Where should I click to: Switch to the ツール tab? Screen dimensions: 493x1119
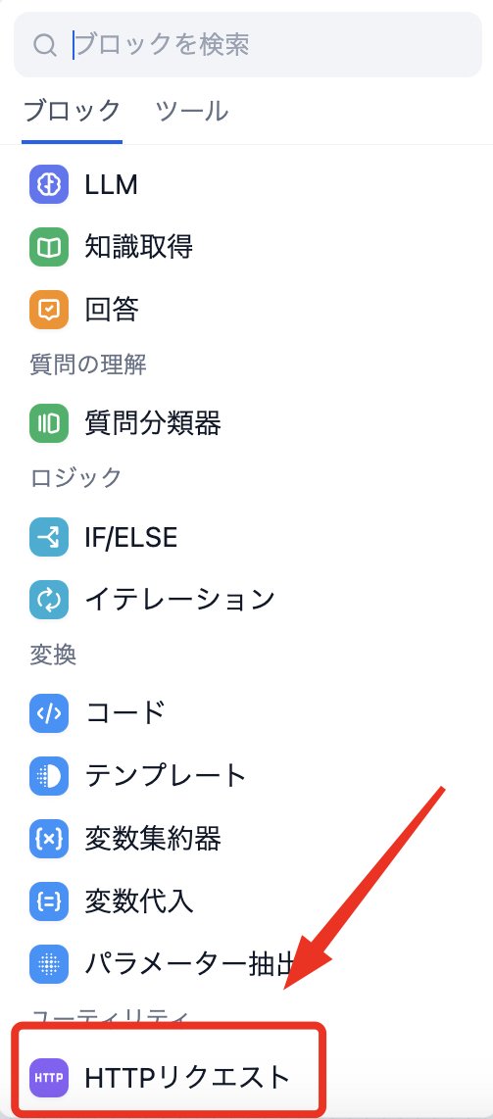click(x=192, y=112)
